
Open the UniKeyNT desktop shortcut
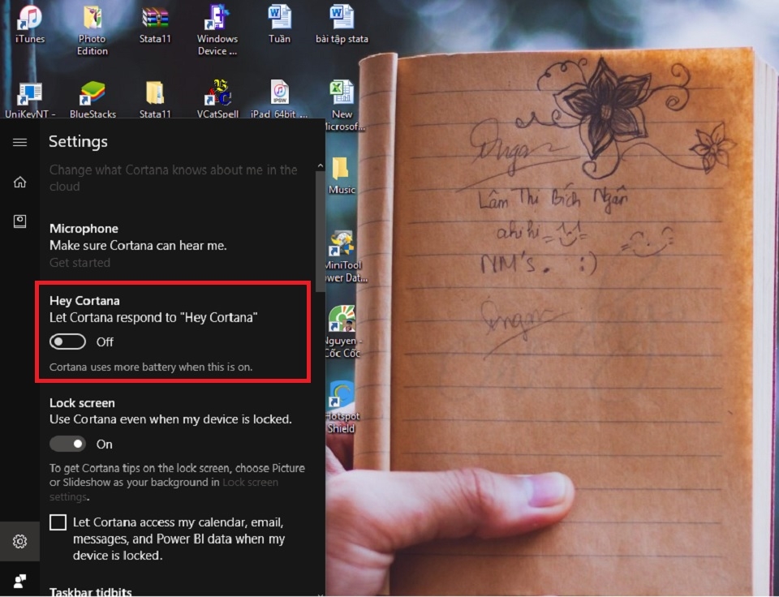(x=30, y=94)
